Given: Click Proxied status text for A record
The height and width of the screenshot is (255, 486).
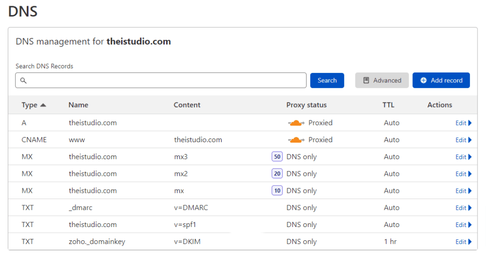Looking at the screenshot, I should pos(320,123).
